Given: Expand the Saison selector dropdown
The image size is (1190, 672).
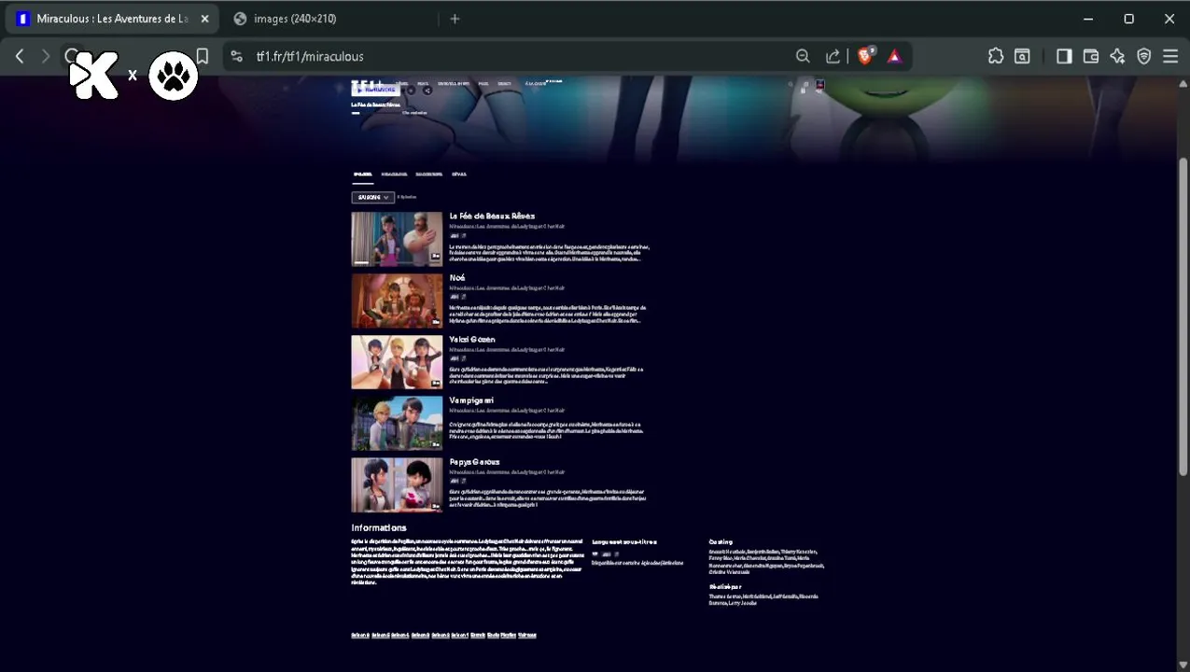Looking at the screenshot, I should tap(372, 197).
